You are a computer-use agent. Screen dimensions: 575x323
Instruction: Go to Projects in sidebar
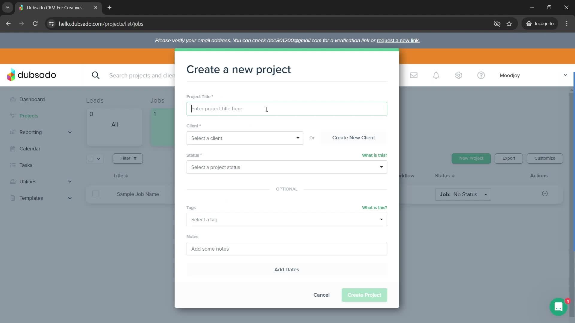pyautogui.click(x=29, y=116)
